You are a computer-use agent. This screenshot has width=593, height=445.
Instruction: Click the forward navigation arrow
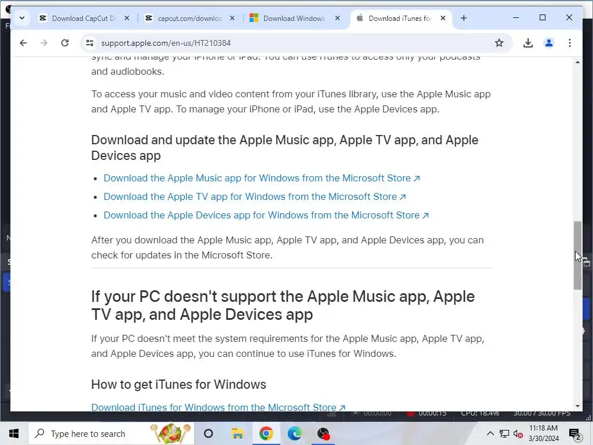click(44, 43)
